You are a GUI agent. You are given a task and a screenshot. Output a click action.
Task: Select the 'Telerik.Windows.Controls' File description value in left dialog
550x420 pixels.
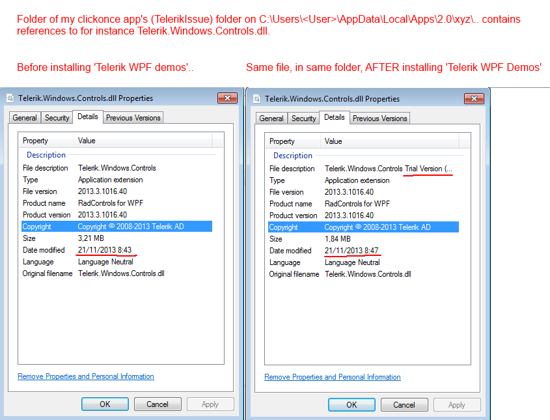tap(117, 168)
